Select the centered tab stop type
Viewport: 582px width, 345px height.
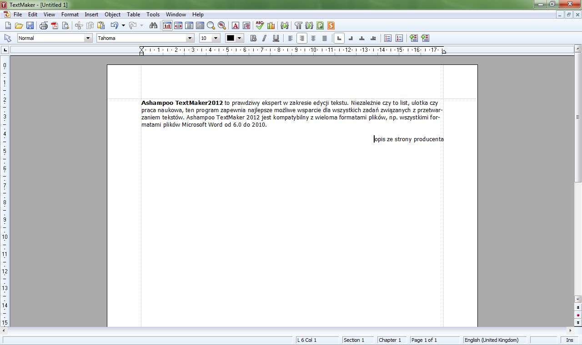tap(362, 38)
